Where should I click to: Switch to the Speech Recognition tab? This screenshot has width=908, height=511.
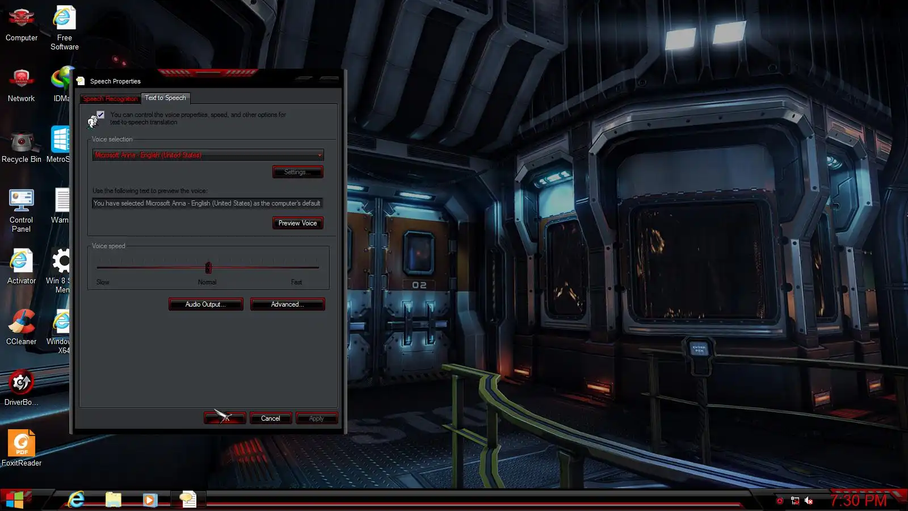click(x=110, y=99)
